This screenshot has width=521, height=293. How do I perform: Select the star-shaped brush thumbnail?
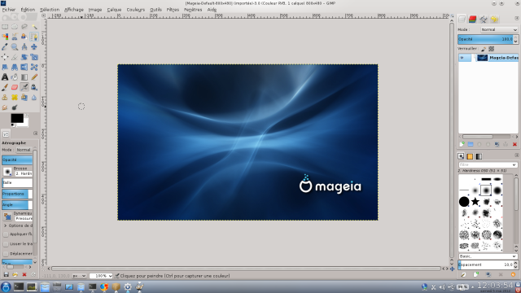point(475,201)
